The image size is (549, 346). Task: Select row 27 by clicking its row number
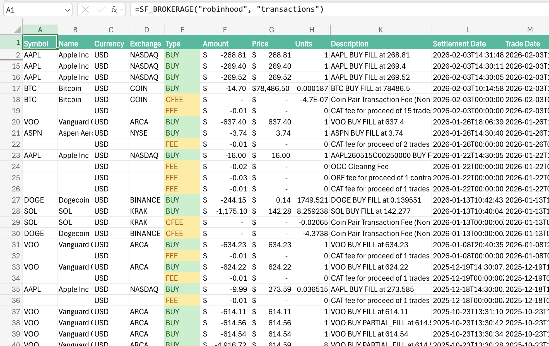tap(16, 200)
